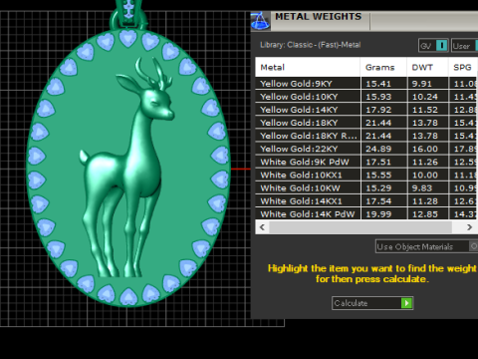Select the SPG column header
This screenshot has height=359, width=478.
click(463, 68)
